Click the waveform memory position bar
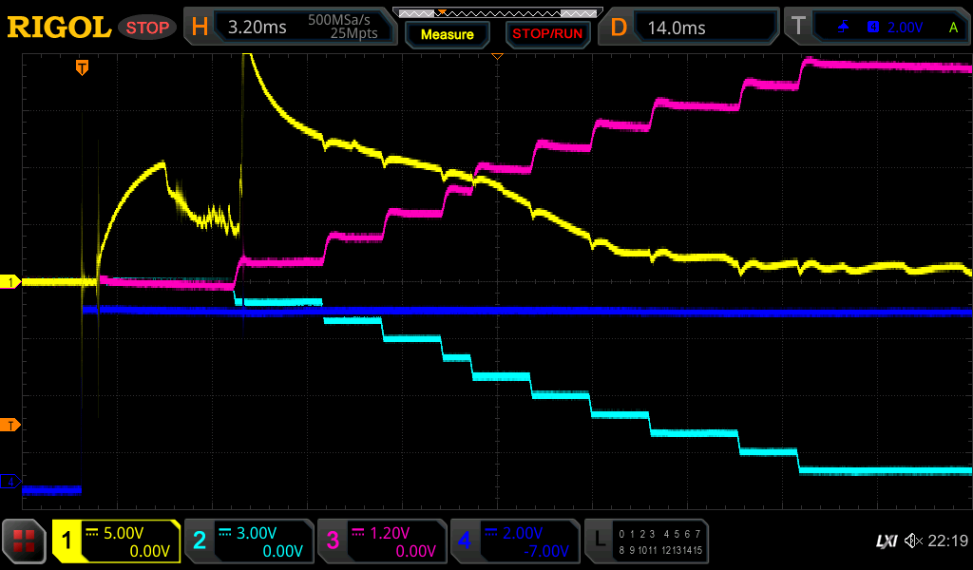This screenshot has height=570, width=973. coord(496,12)
